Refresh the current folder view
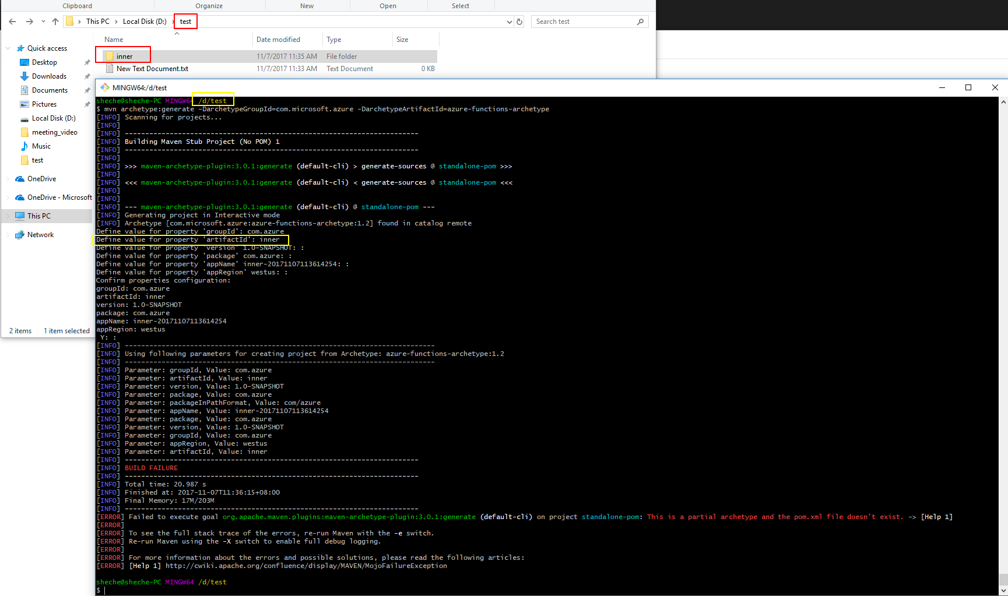The width and height of the screenshot is (1008, 596). coord(520,22)
